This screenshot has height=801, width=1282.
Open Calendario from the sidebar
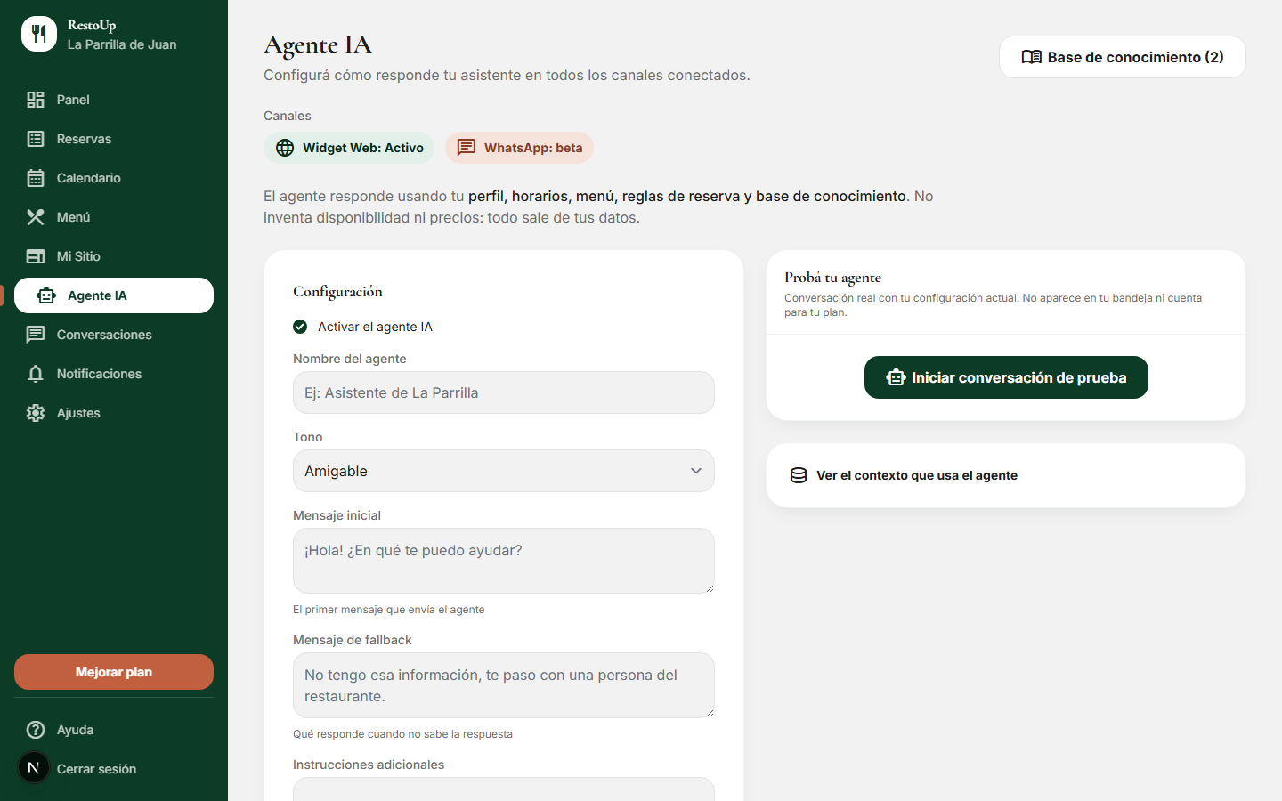click(114, 178)
